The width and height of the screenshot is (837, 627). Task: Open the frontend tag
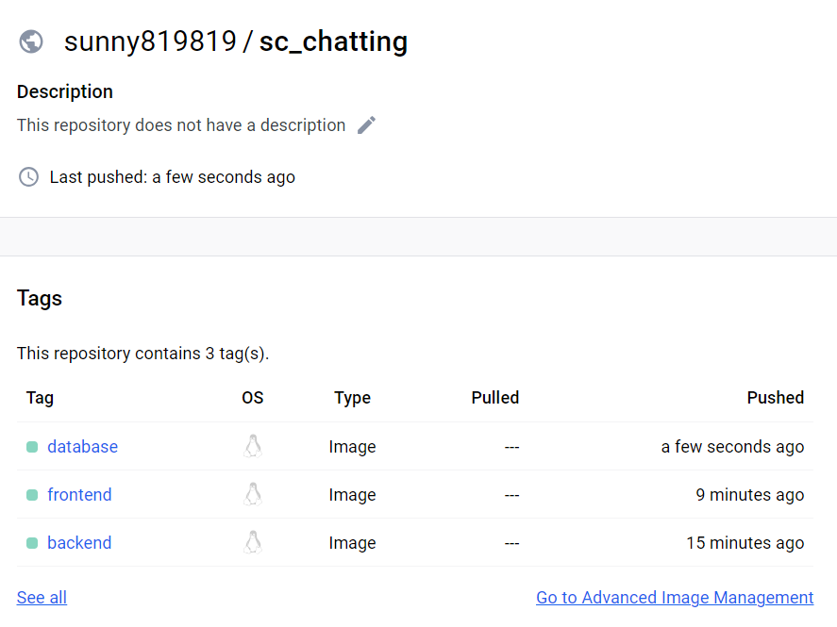[79, 494]
